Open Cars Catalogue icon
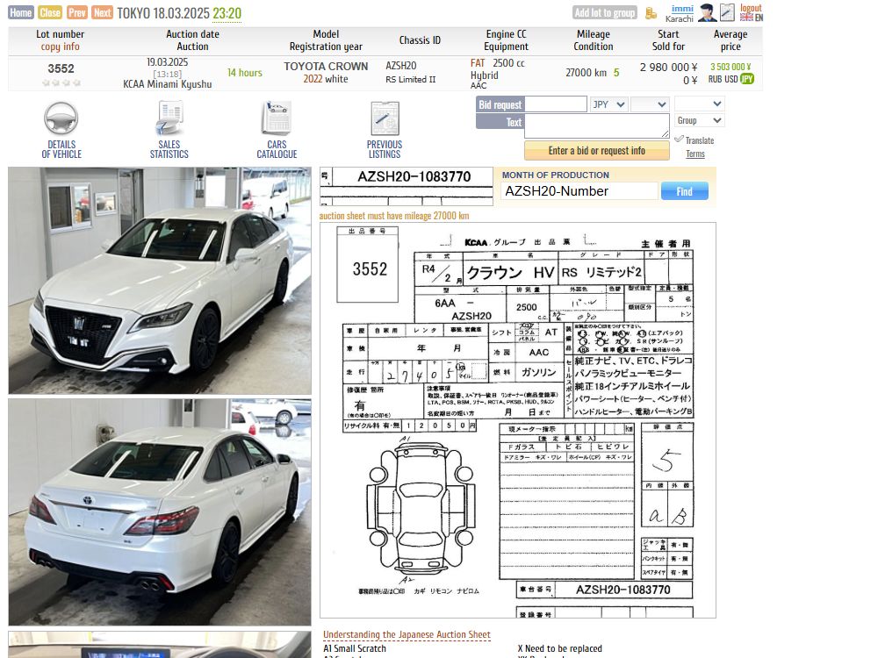Image resolution: width=878 pixels, height=658 pixels. coord(277,118)
